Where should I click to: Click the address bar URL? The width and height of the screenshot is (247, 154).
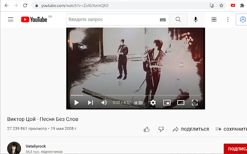tap(74, 6)
